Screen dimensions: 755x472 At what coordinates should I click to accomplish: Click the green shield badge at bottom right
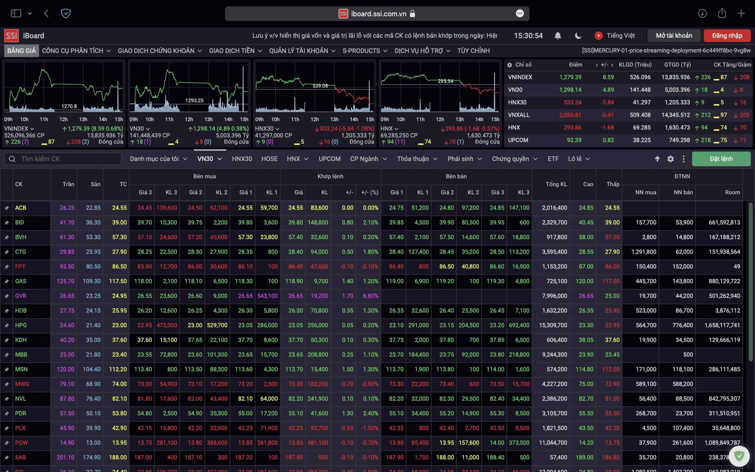coord(739,456)
